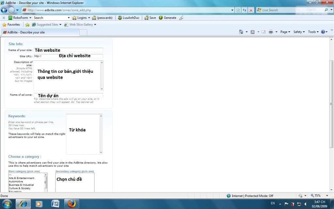Open RoboForm Logins list
Viewport: 334px width, 209px height.
coord(81,18)
